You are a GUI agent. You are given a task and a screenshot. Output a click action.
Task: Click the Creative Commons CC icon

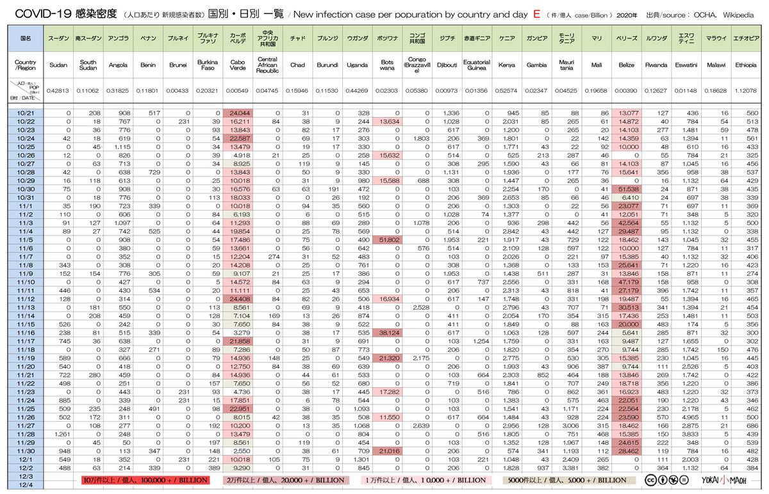pos(650,480)
